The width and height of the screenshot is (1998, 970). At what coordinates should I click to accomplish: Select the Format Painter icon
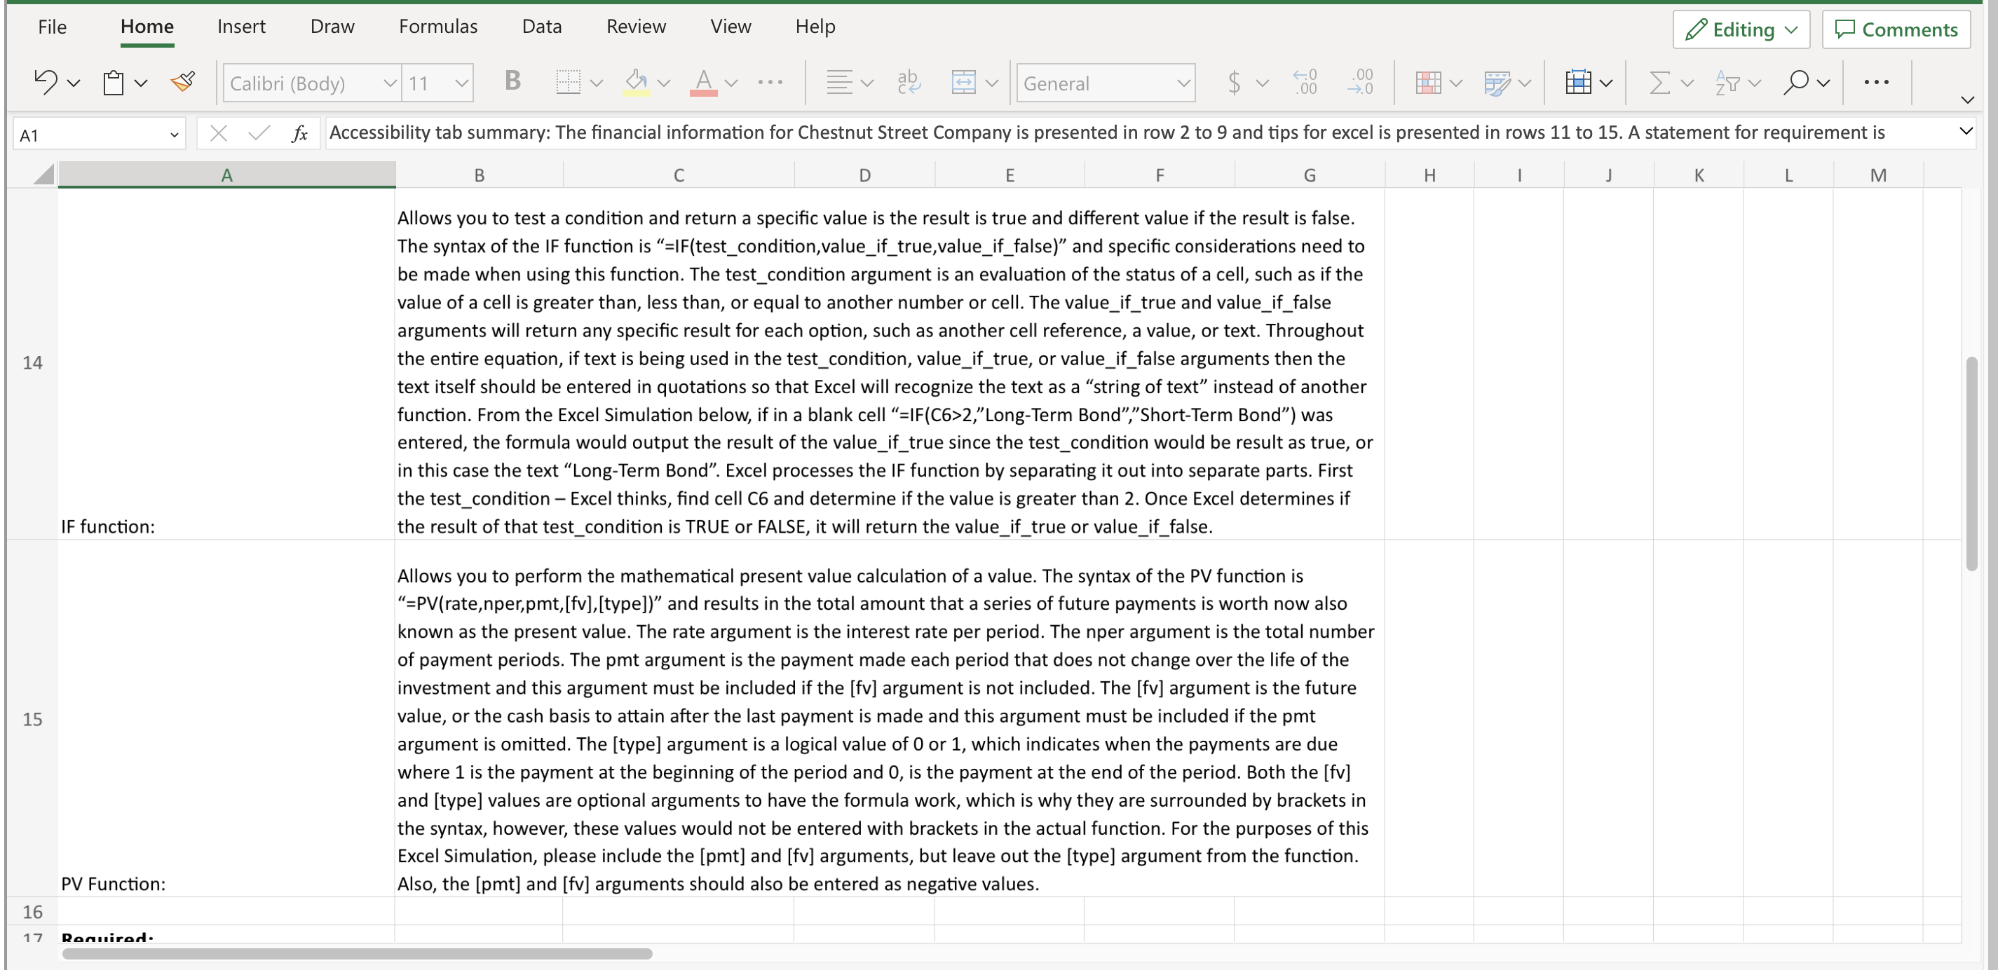point(183,82)
